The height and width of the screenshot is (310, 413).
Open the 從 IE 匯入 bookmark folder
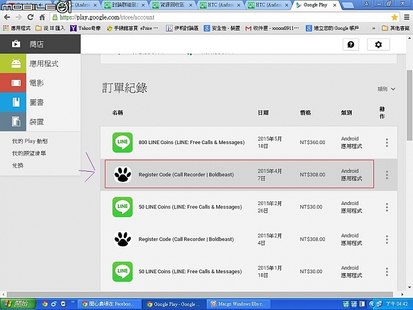50,28
